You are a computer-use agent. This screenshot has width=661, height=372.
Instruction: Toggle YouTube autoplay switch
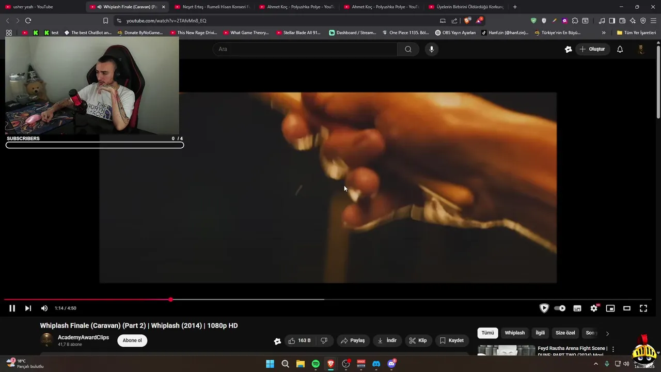(x=560, y=308)
